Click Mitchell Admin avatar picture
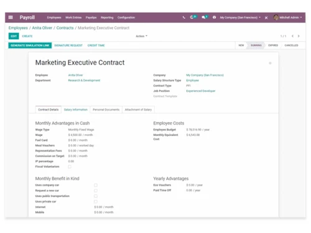 point(276,17)
